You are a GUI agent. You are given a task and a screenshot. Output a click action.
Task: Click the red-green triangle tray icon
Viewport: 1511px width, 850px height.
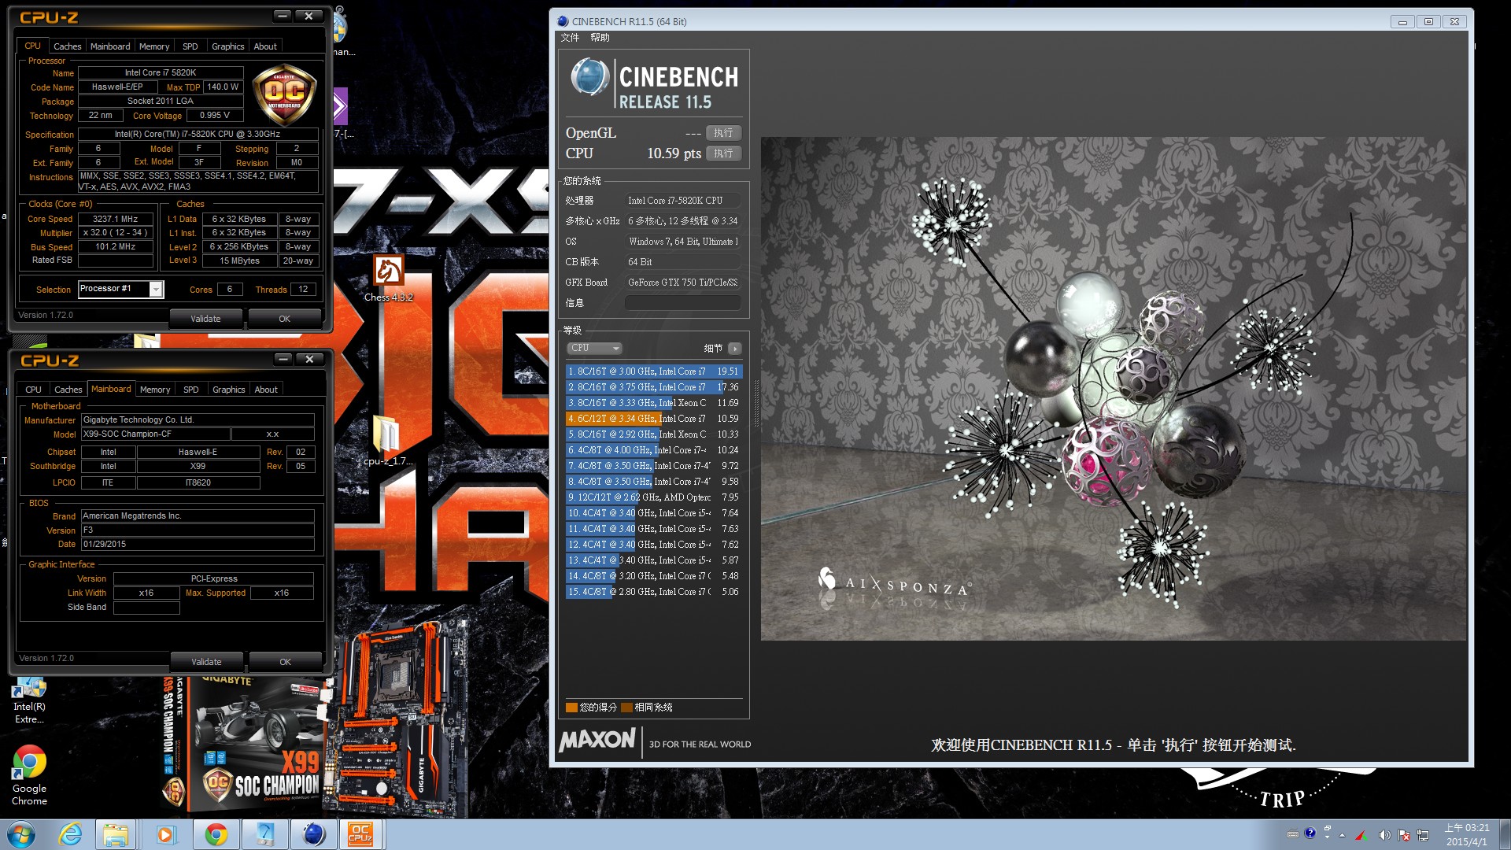click(1361, 835)
